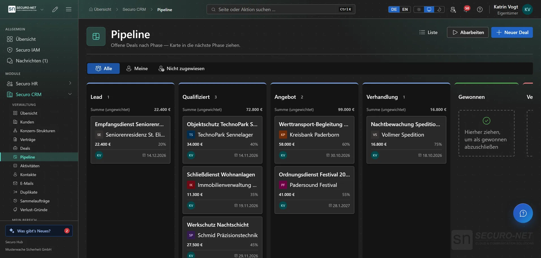
Task: Click the user switch icon in header
Action: [x=453, y=9]
